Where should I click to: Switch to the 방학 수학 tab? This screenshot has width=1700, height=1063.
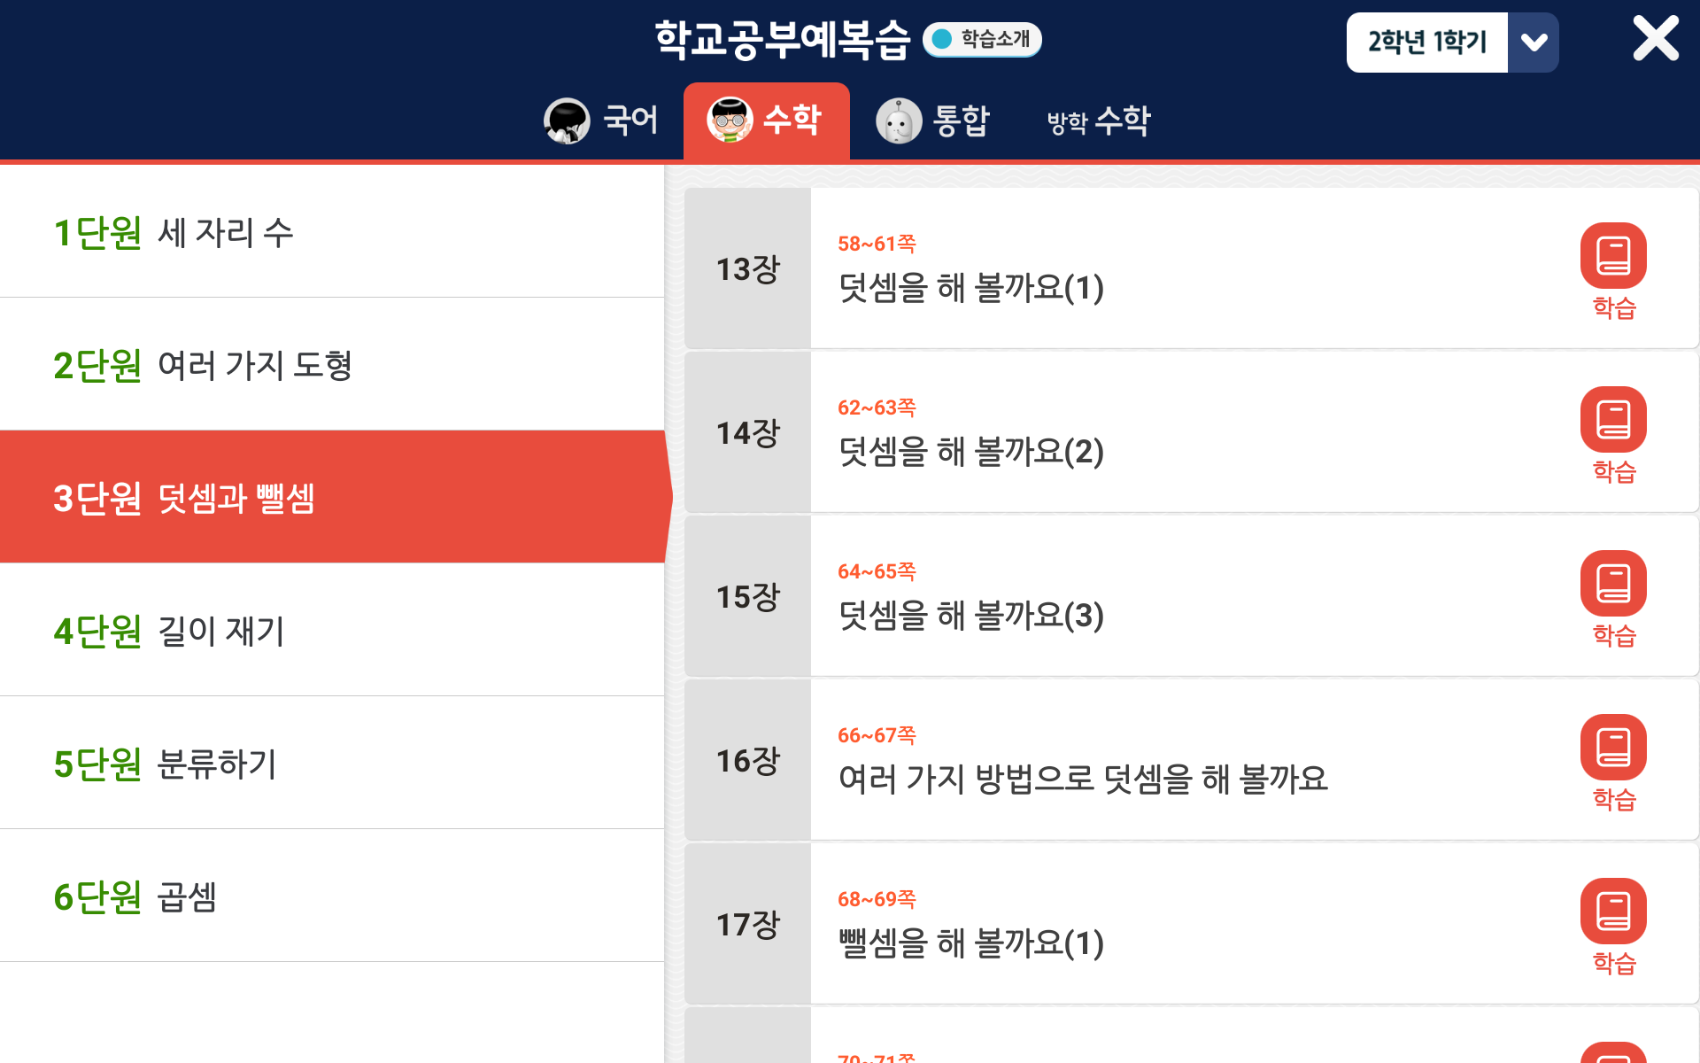[x=1099, y=120]
